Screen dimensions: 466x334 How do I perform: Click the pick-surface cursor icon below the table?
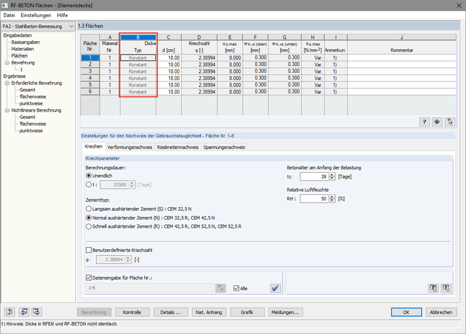pyautogui.click(x=449, y=122)
